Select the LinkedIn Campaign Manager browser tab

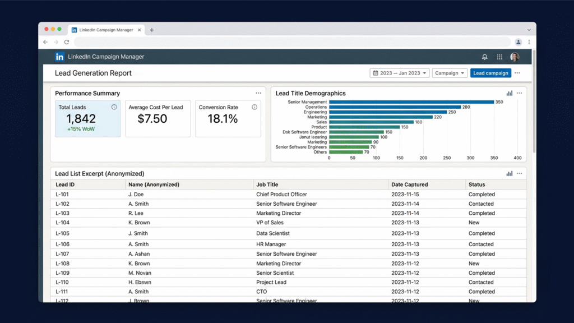coord(106,30)
